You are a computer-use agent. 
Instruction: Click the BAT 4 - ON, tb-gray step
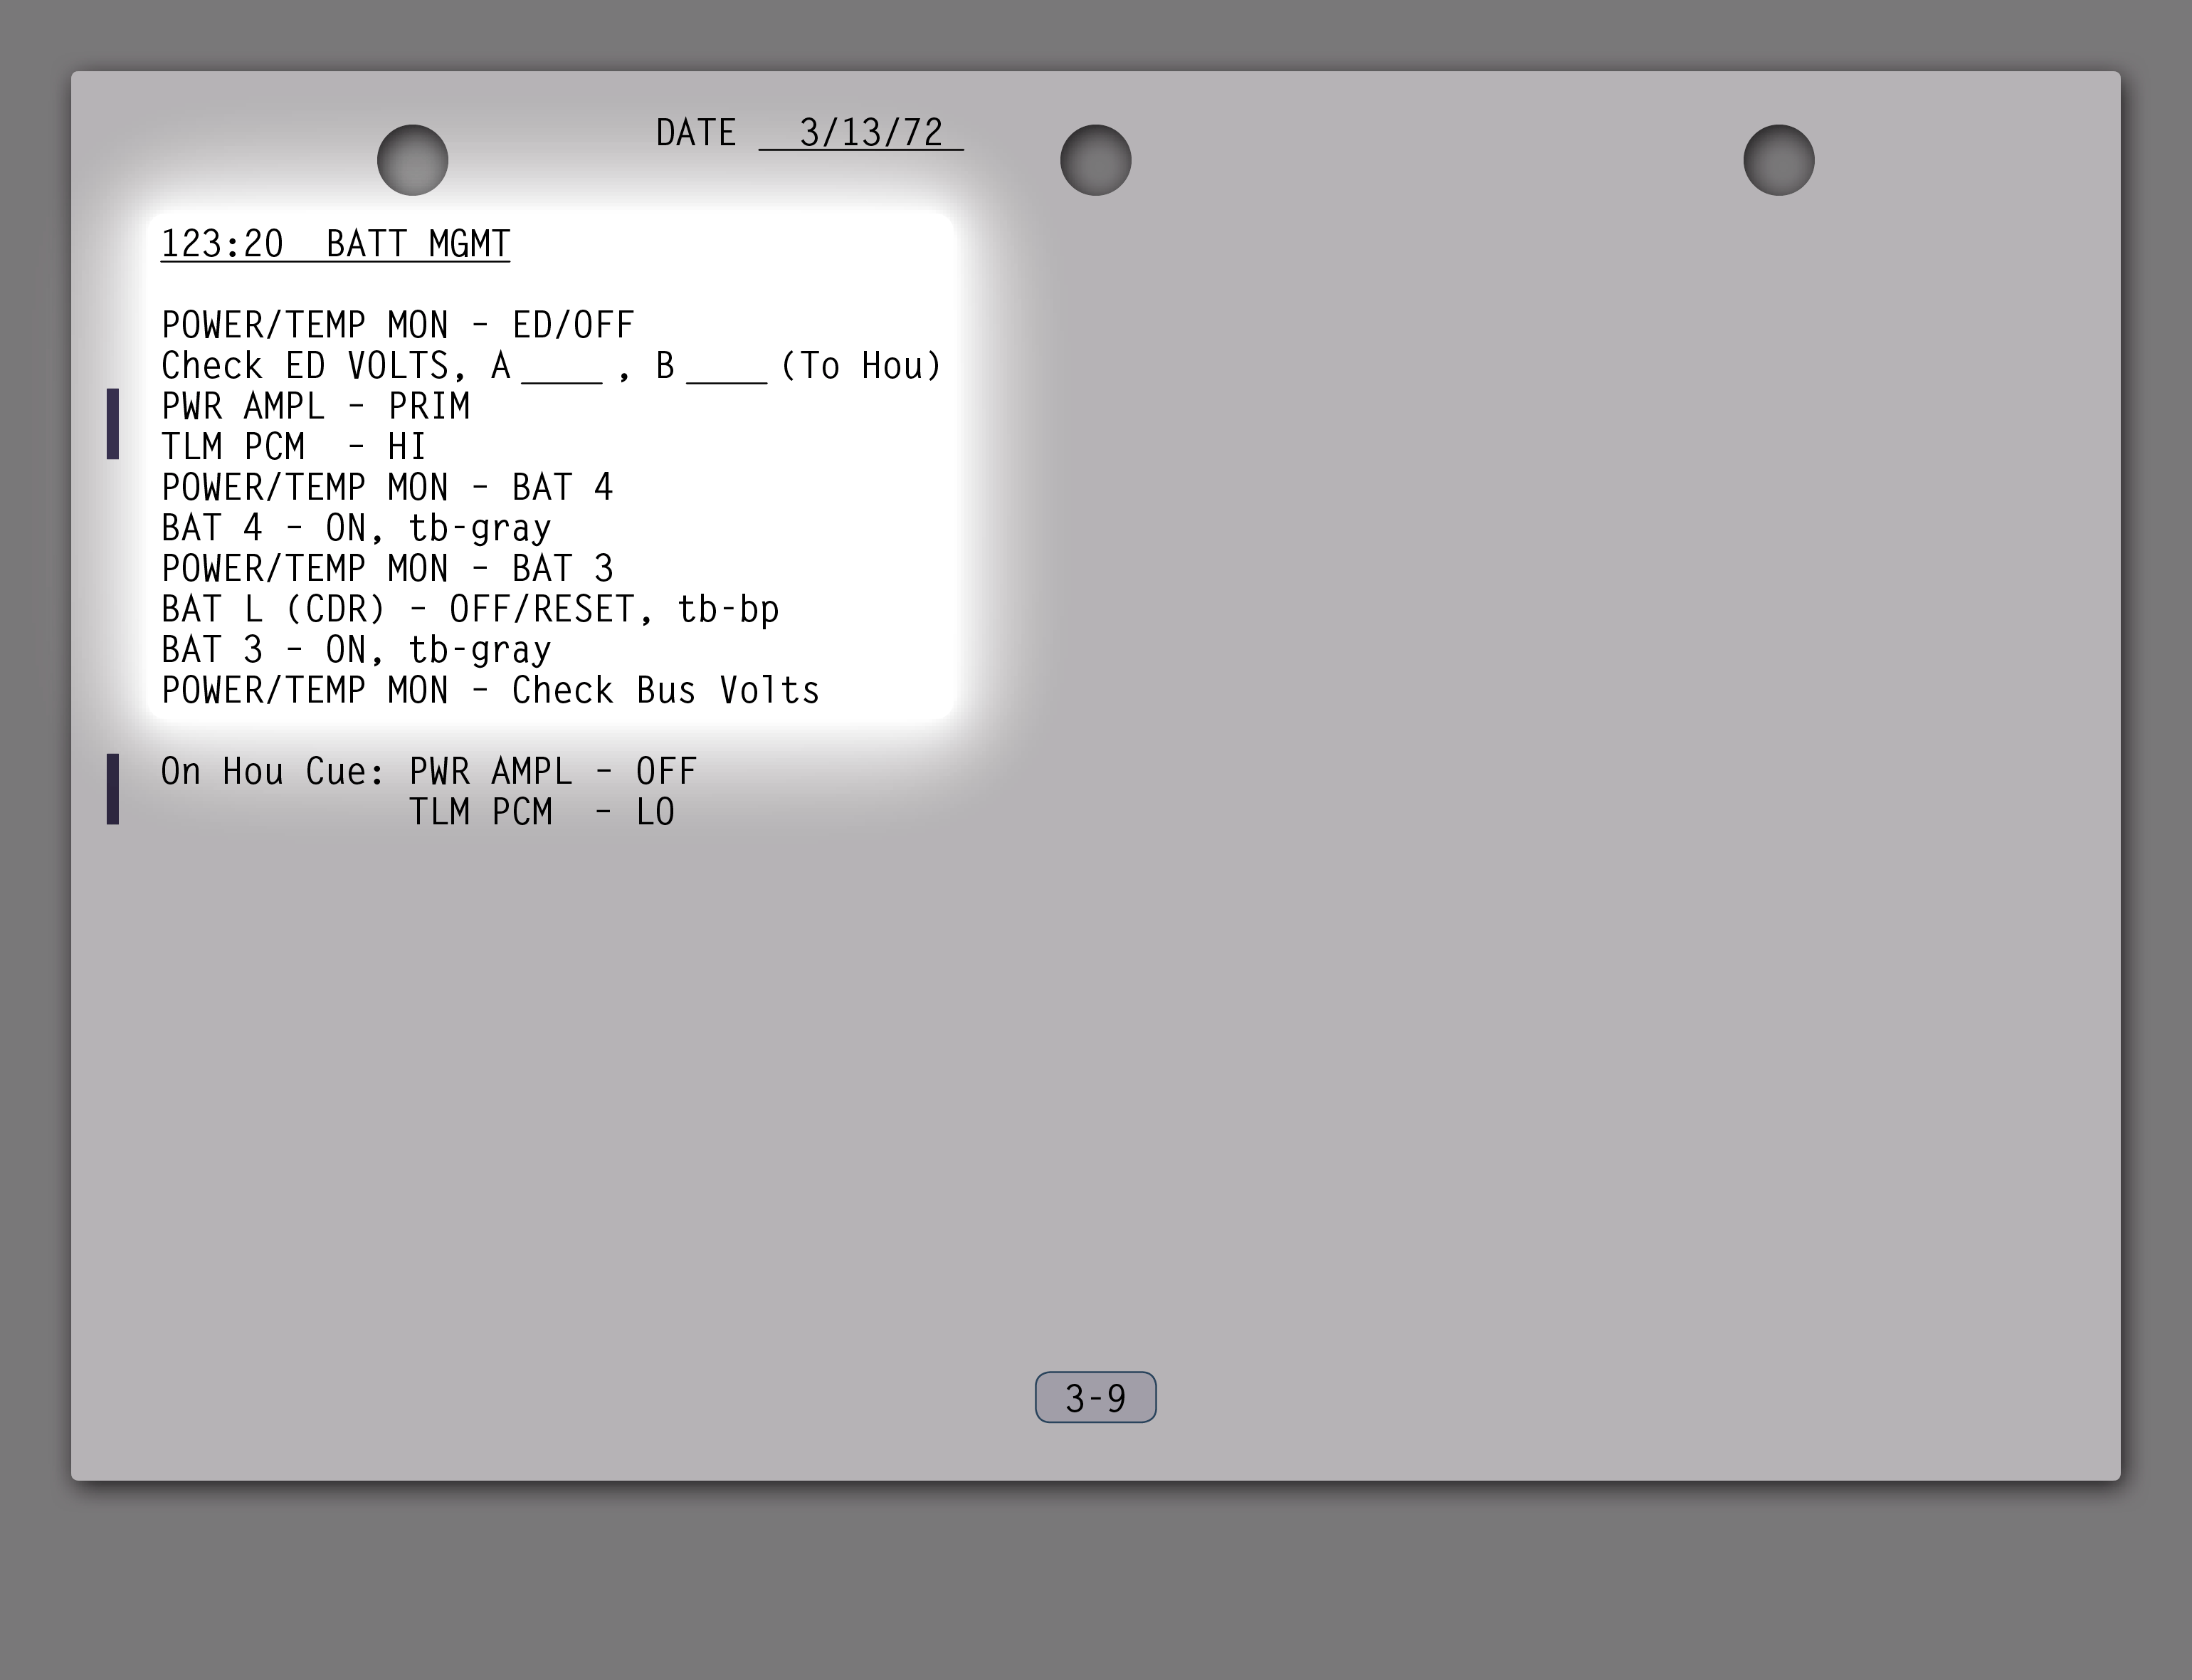click(x=356, y=528)
